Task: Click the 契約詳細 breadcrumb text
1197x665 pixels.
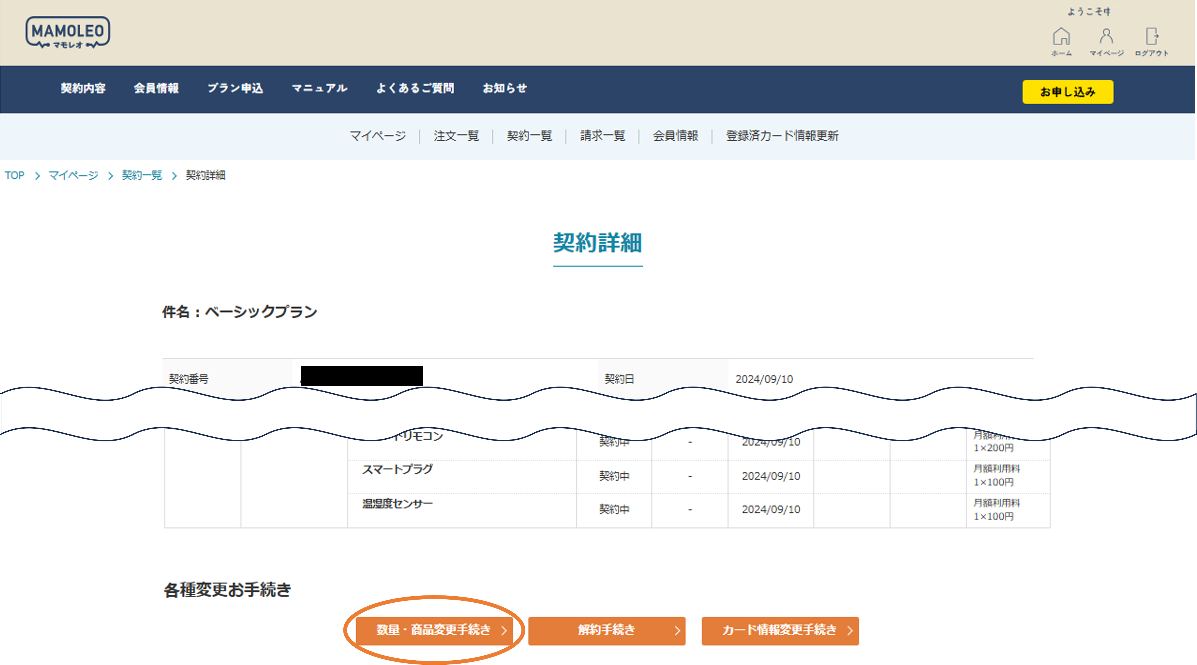Action: pos(205,176)
